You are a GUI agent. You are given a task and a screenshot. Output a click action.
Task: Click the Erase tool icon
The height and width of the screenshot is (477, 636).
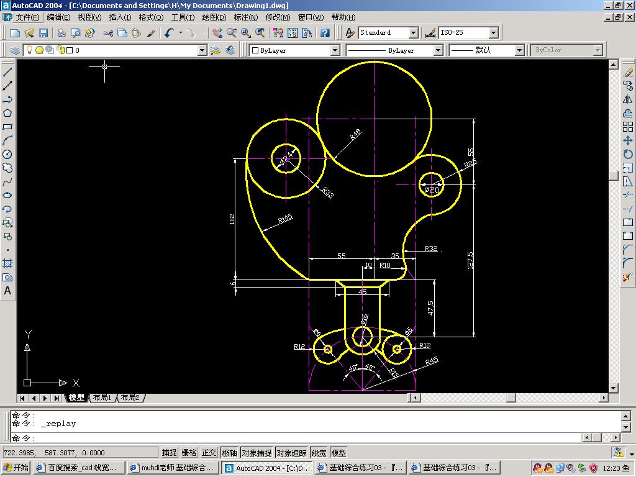coord(628,72)
